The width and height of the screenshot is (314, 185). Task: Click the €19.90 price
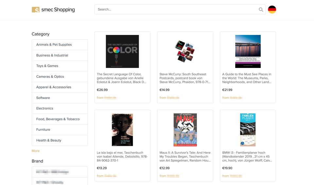click(227, 168)
